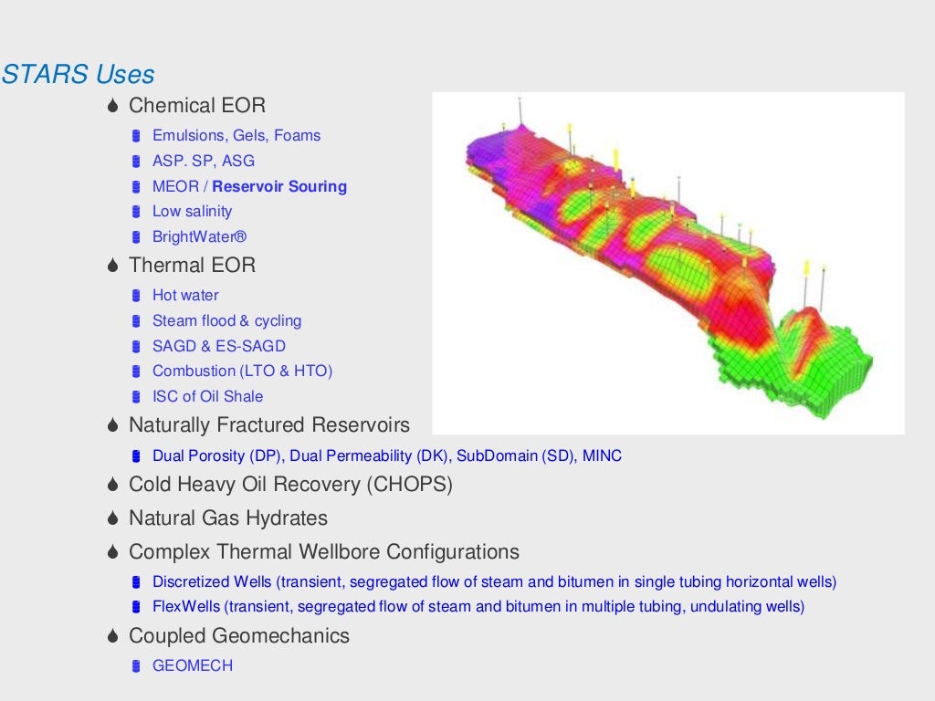This screenshot has width=935, height=701.
Task: Click the barrel bullet icon beside Low salinity
Action: [136, 212]
